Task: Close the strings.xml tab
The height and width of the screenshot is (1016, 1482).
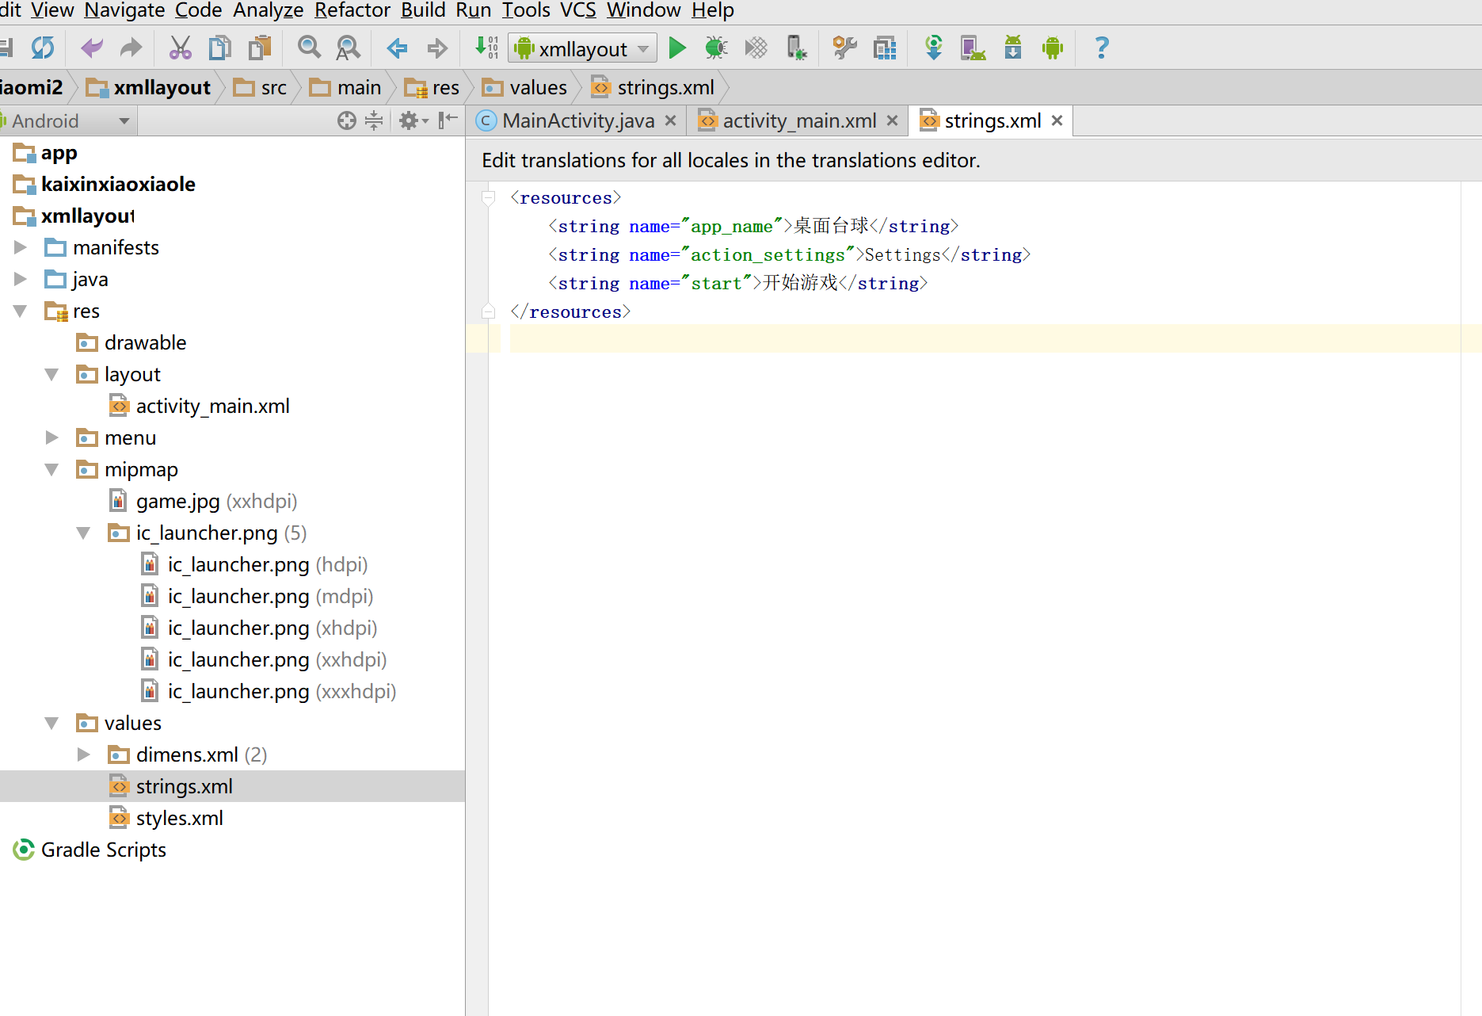Action: (1057, 120)
